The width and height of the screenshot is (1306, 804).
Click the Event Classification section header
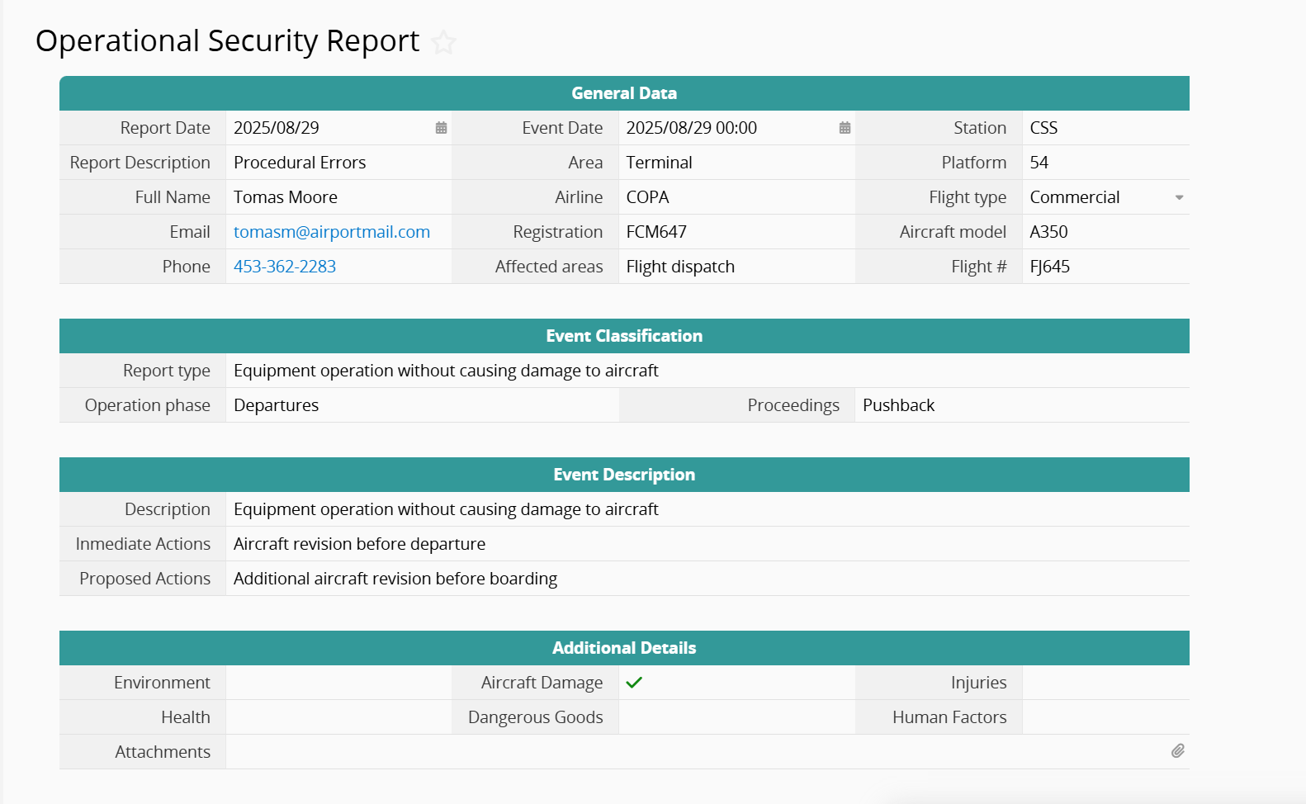(623, 336)
